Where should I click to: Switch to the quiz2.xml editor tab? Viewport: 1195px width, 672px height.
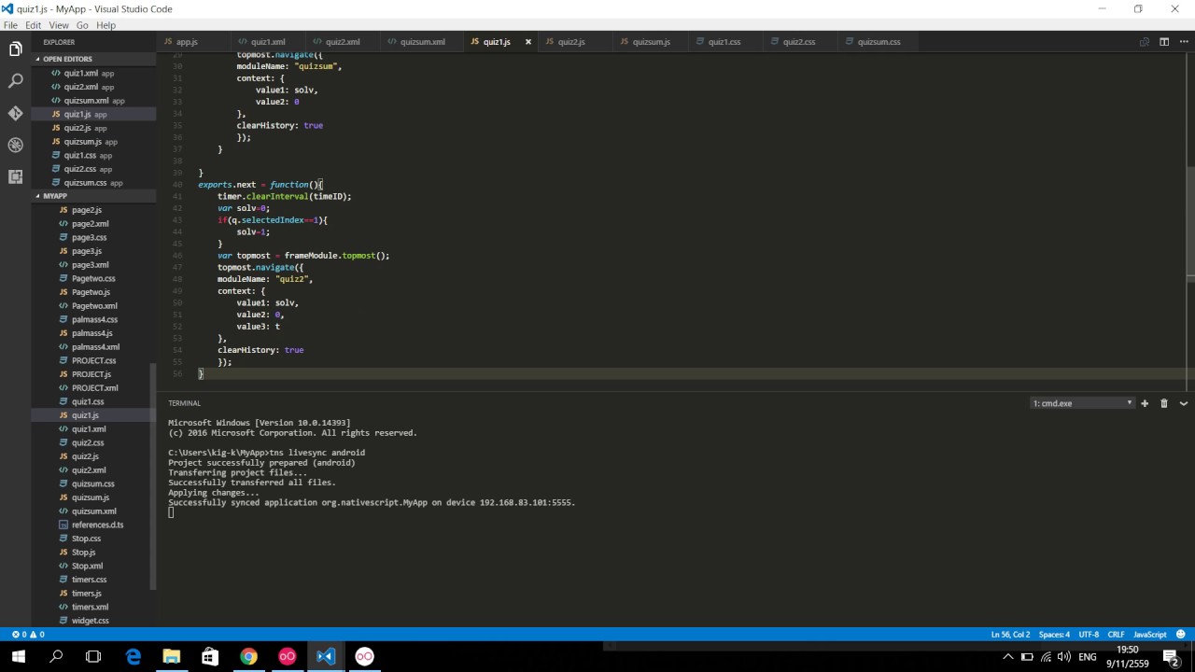point(343,42)
